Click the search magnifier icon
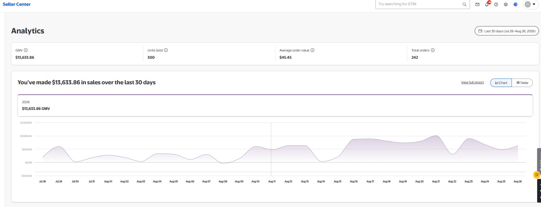 464,4
